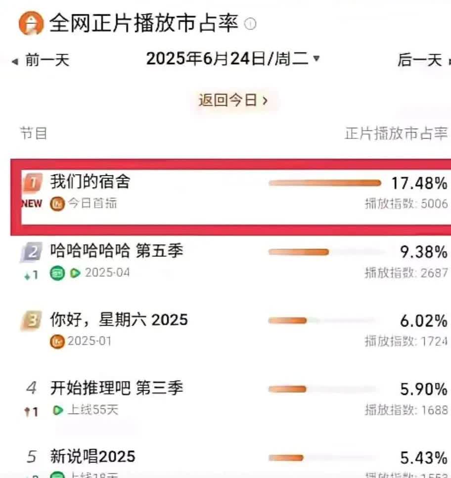Tap green play icon beside 上线55天
Viewport: 451px width, 478px height.
click(58, 410)
